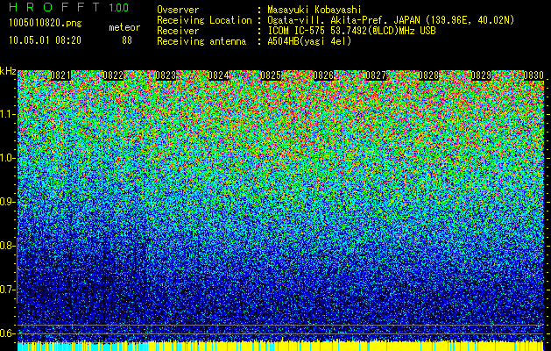Click the 0828 time marker

click(428, 75)
